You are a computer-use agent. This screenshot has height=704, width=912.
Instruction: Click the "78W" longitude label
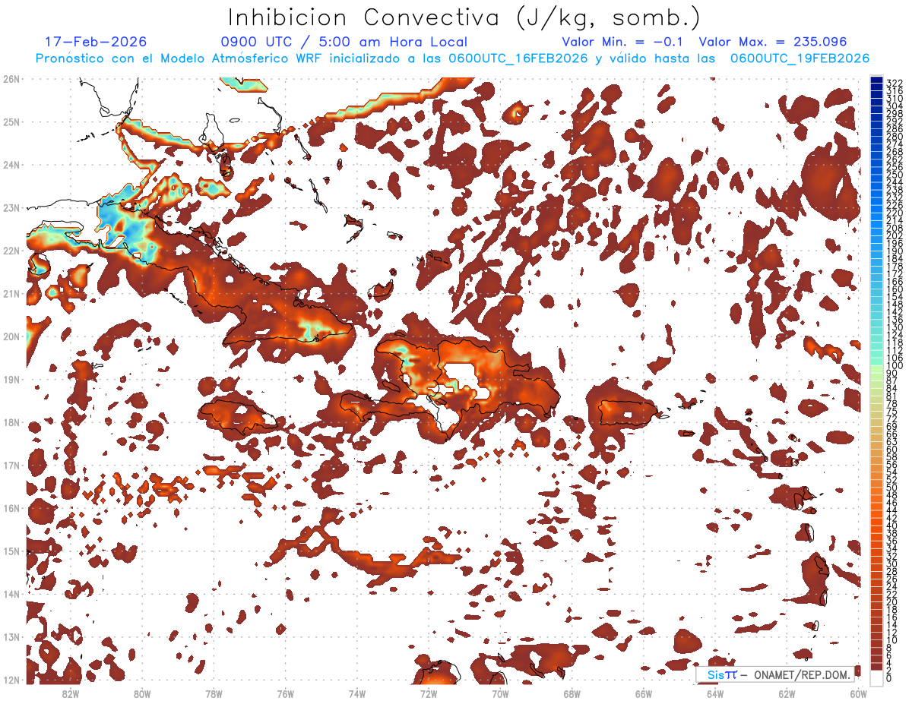click(214, 693)
